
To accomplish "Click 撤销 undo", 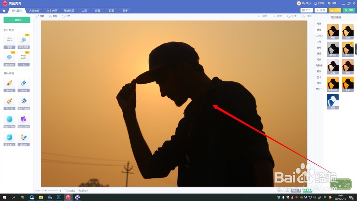I will click(262, 16).
